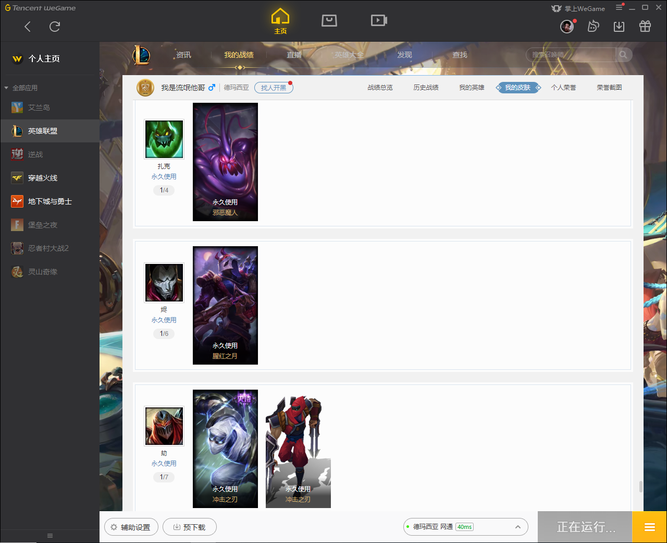The height and width of the screenshot is (543, 667).
Task: Open 我的英雄 sub-tab
Action: pos(472,88)
